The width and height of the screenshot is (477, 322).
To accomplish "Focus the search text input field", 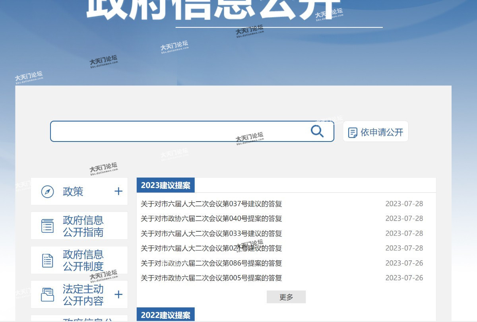I will [179, 132].
